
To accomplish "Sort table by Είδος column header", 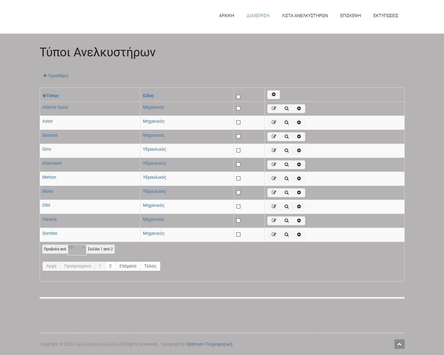I will point(148,96).
